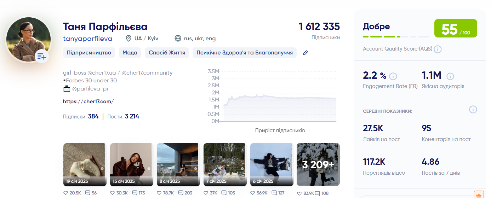491x198 pixels.
Task: Click the heart icon showing 56.9K likes
Action: pos(252,193)
